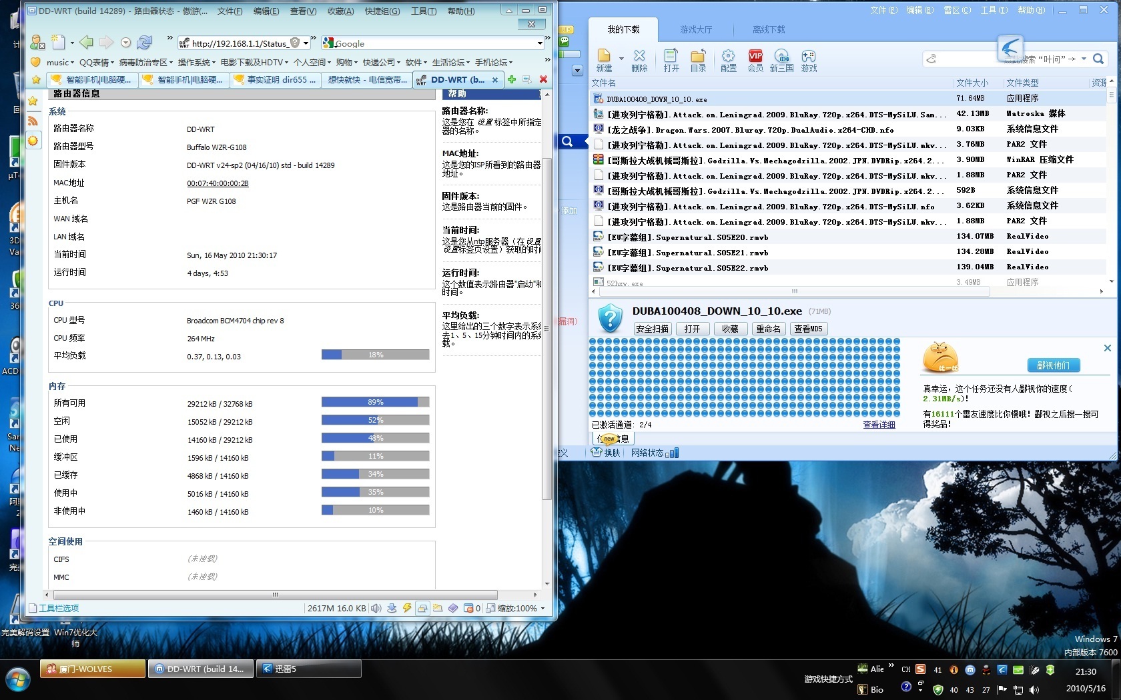Open the 工具(T) menu in the browser
The width and height of the screenshot is (1121, 700).
[x=423, y=11]
